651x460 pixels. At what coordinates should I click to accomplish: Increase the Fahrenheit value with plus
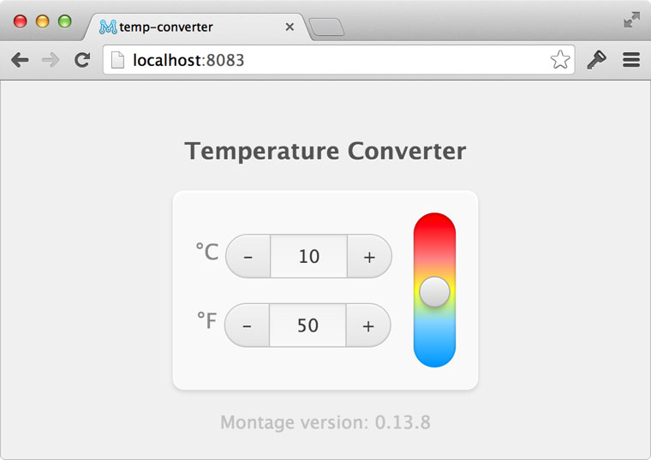pyautogui.click(x=368, y=326)
